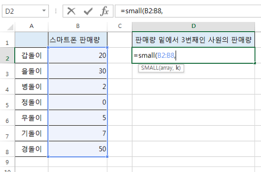
Task: Click the sales value 5 cell
Action: coord(78,118)
